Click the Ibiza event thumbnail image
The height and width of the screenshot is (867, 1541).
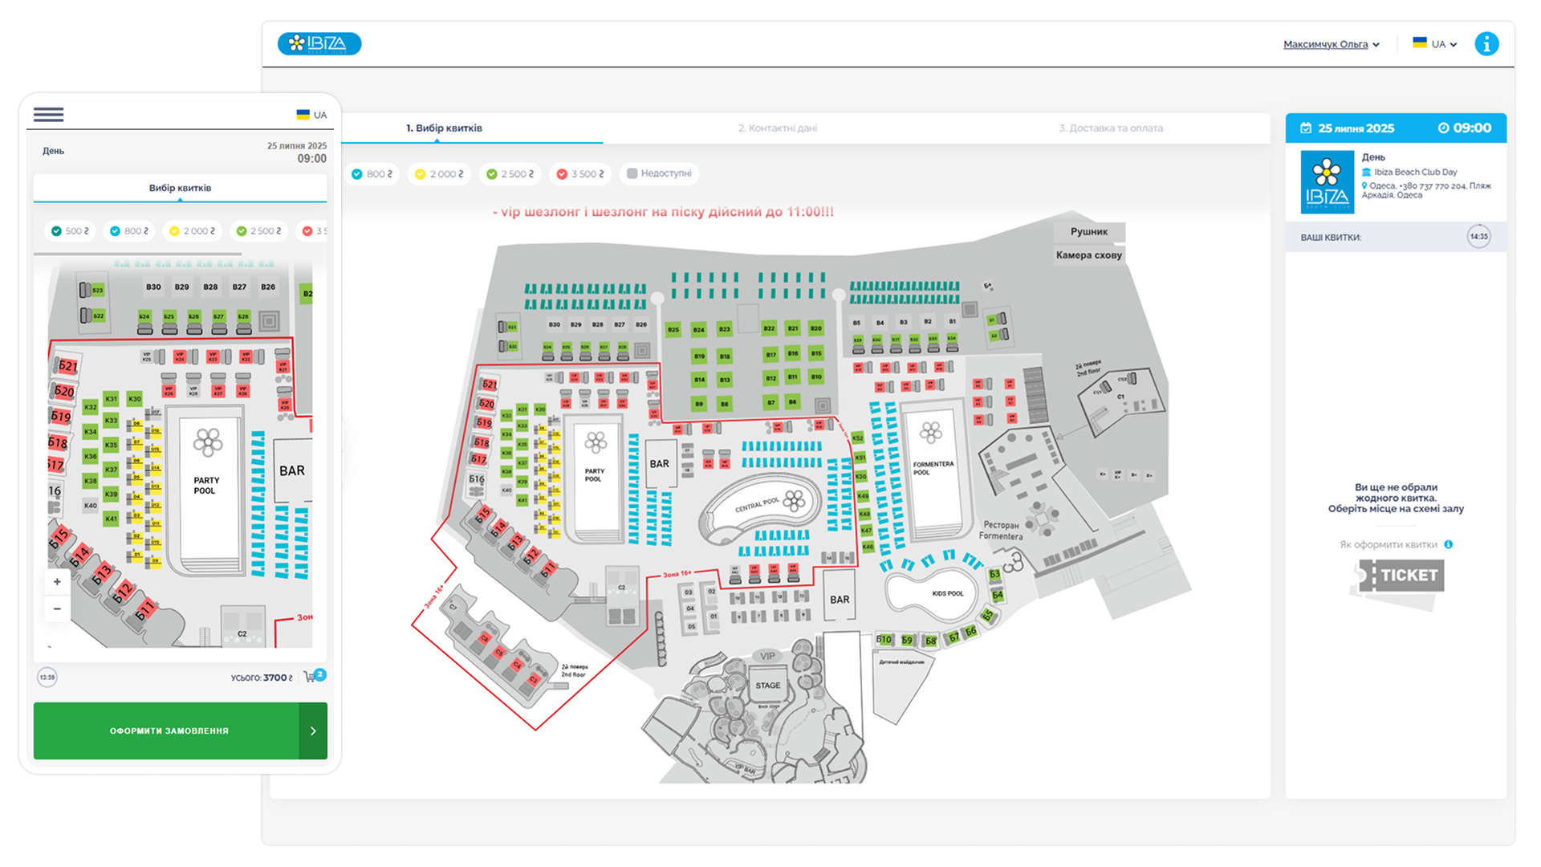point(1327,182)
